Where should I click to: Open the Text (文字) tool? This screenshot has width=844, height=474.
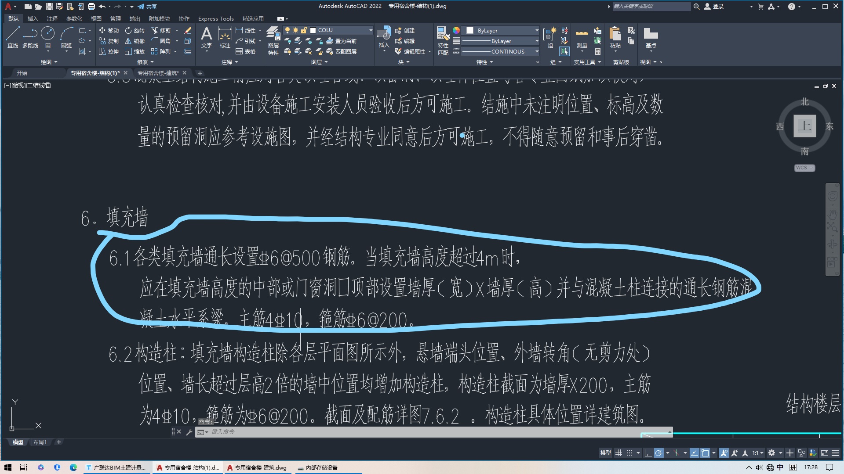click(206, 37)
